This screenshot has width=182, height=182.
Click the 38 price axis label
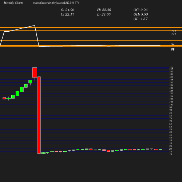pyautogui.click(x=171, y=141)
